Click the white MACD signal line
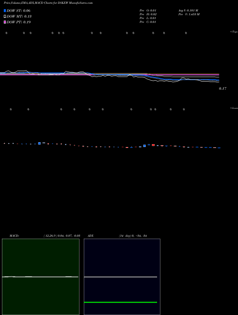The height and width of the screenshot is (315, 238). pyautogui.click(x=40, y=277)
